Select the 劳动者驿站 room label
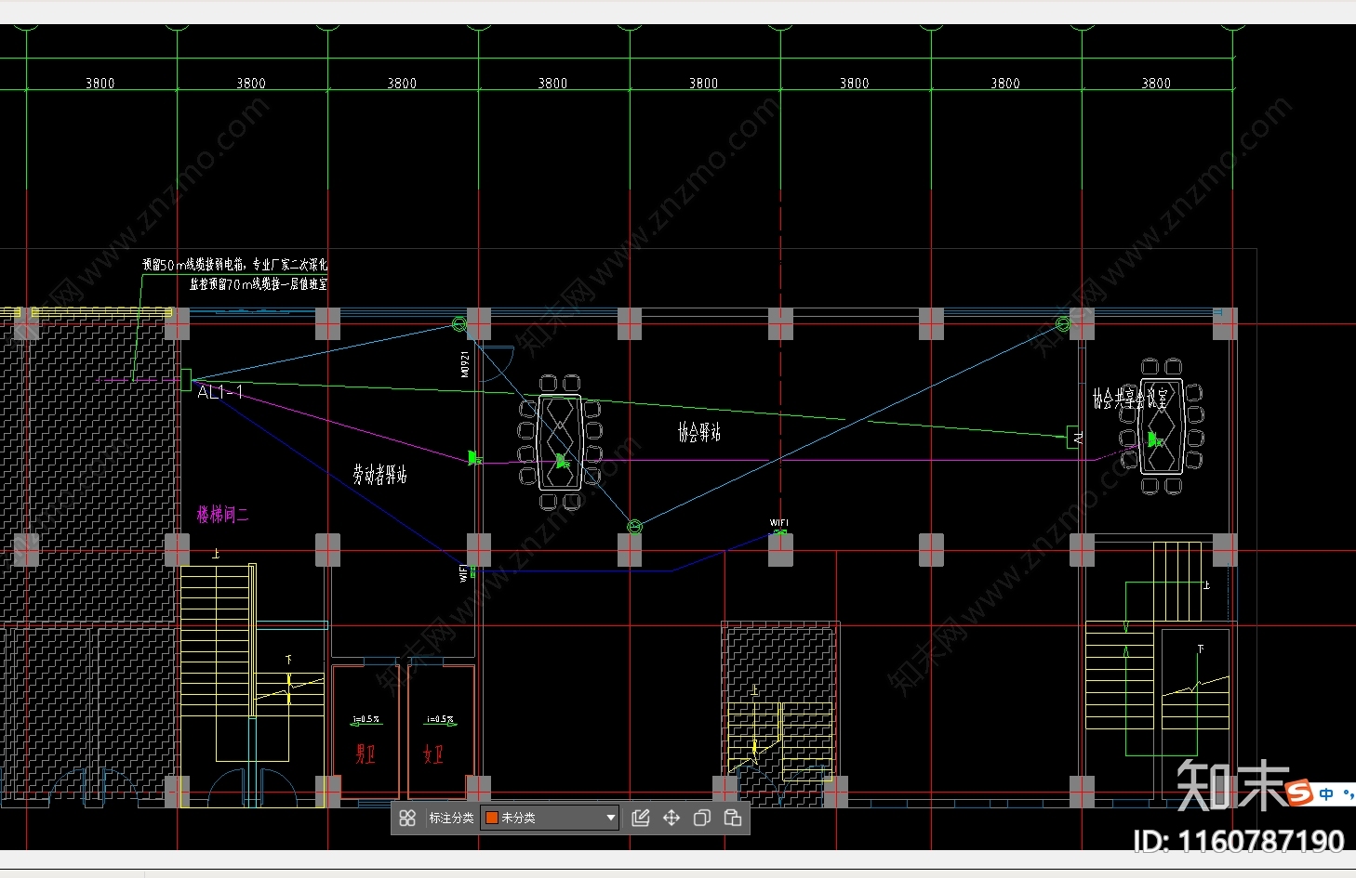 click(x=379, y=475)
